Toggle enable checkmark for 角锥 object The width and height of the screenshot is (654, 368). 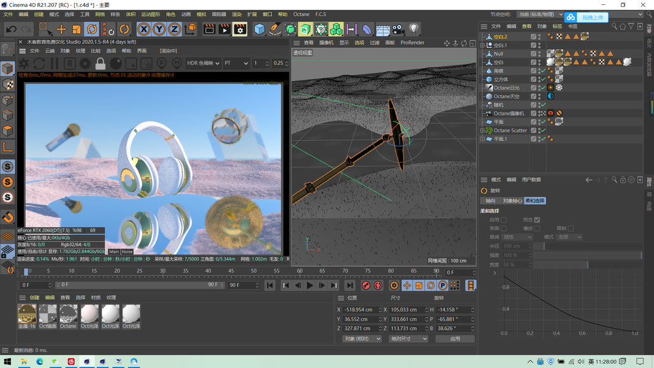pos(543,71)
